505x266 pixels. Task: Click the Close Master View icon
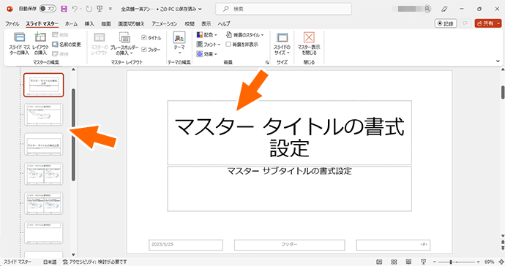click(x=309, y=37)
